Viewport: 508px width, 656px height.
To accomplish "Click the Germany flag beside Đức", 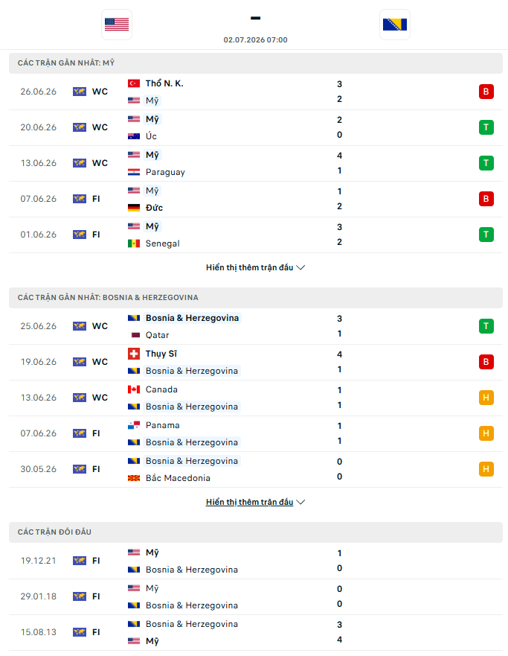I will pos(134,208).
